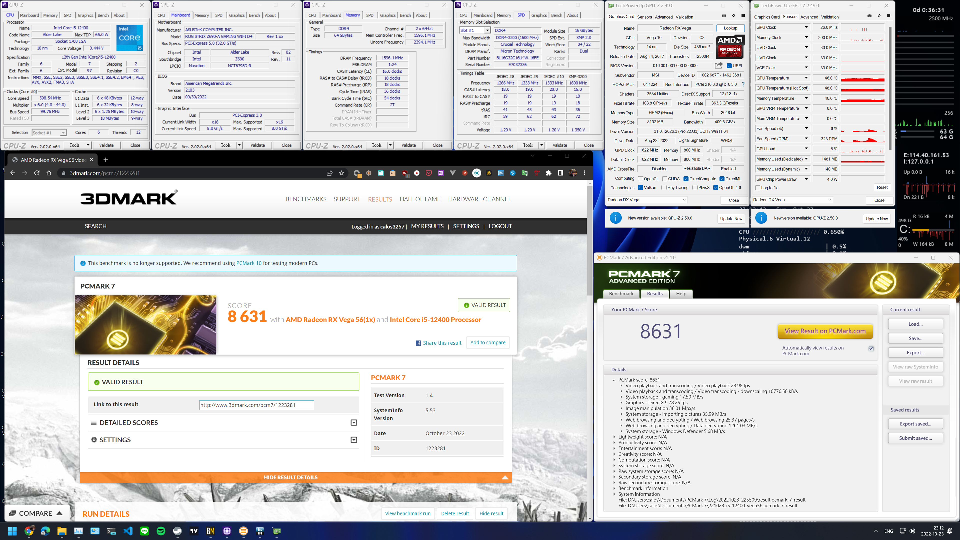The image size is (960, 540).
Task: Click the result link URL text field
Action: click(x=256, y=405)
